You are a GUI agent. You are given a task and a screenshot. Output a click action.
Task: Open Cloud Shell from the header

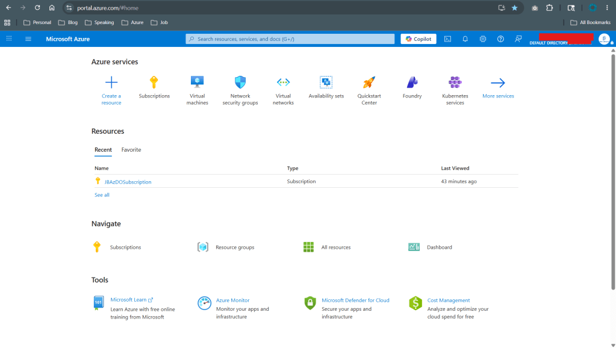[x=447, y=39]
